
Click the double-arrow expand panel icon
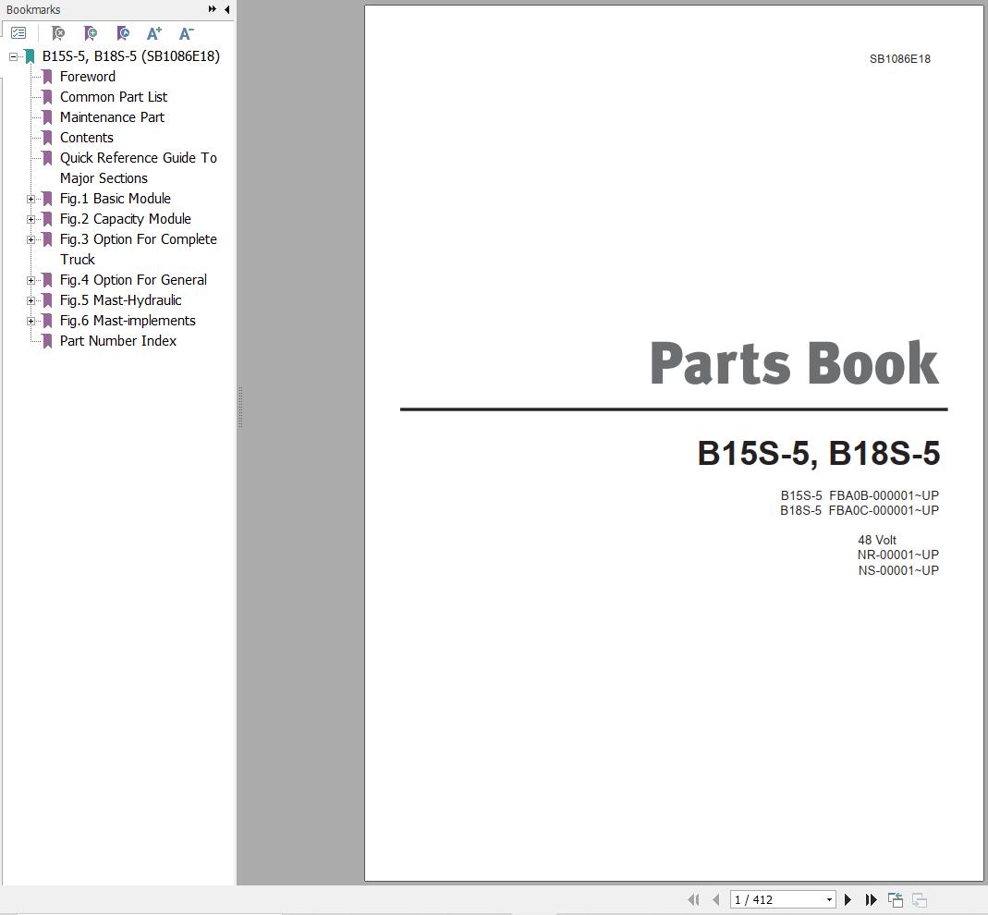coord(213,9)
